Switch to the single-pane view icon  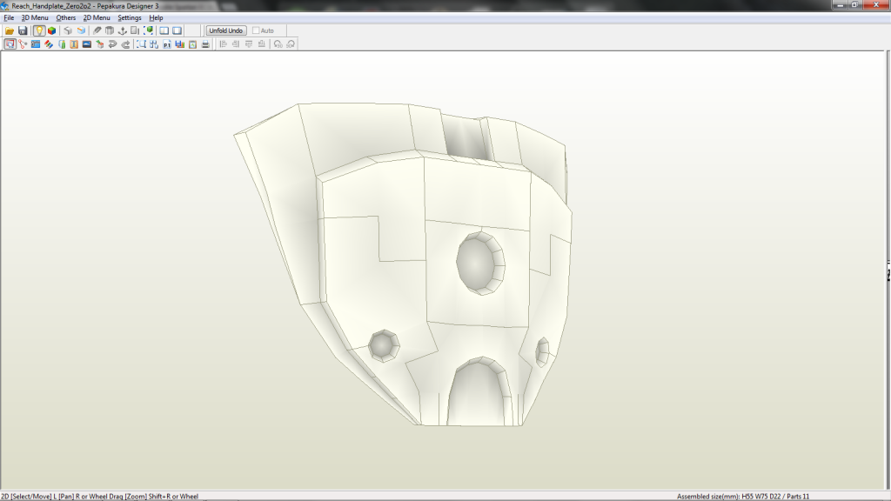point(178,30)
